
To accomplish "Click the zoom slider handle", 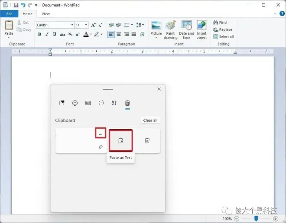I will pyautogui.click(x=256, y=218).
